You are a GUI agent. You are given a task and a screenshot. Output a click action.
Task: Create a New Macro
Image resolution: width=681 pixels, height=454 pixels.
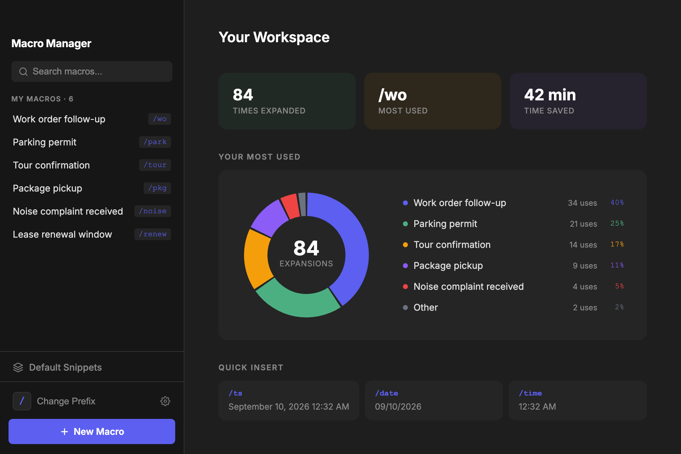[x=92, y=432]
